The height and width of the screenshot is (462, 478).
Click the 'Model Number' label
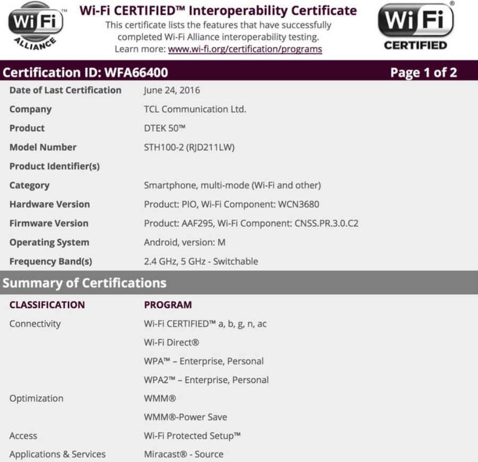coord(43,148)
